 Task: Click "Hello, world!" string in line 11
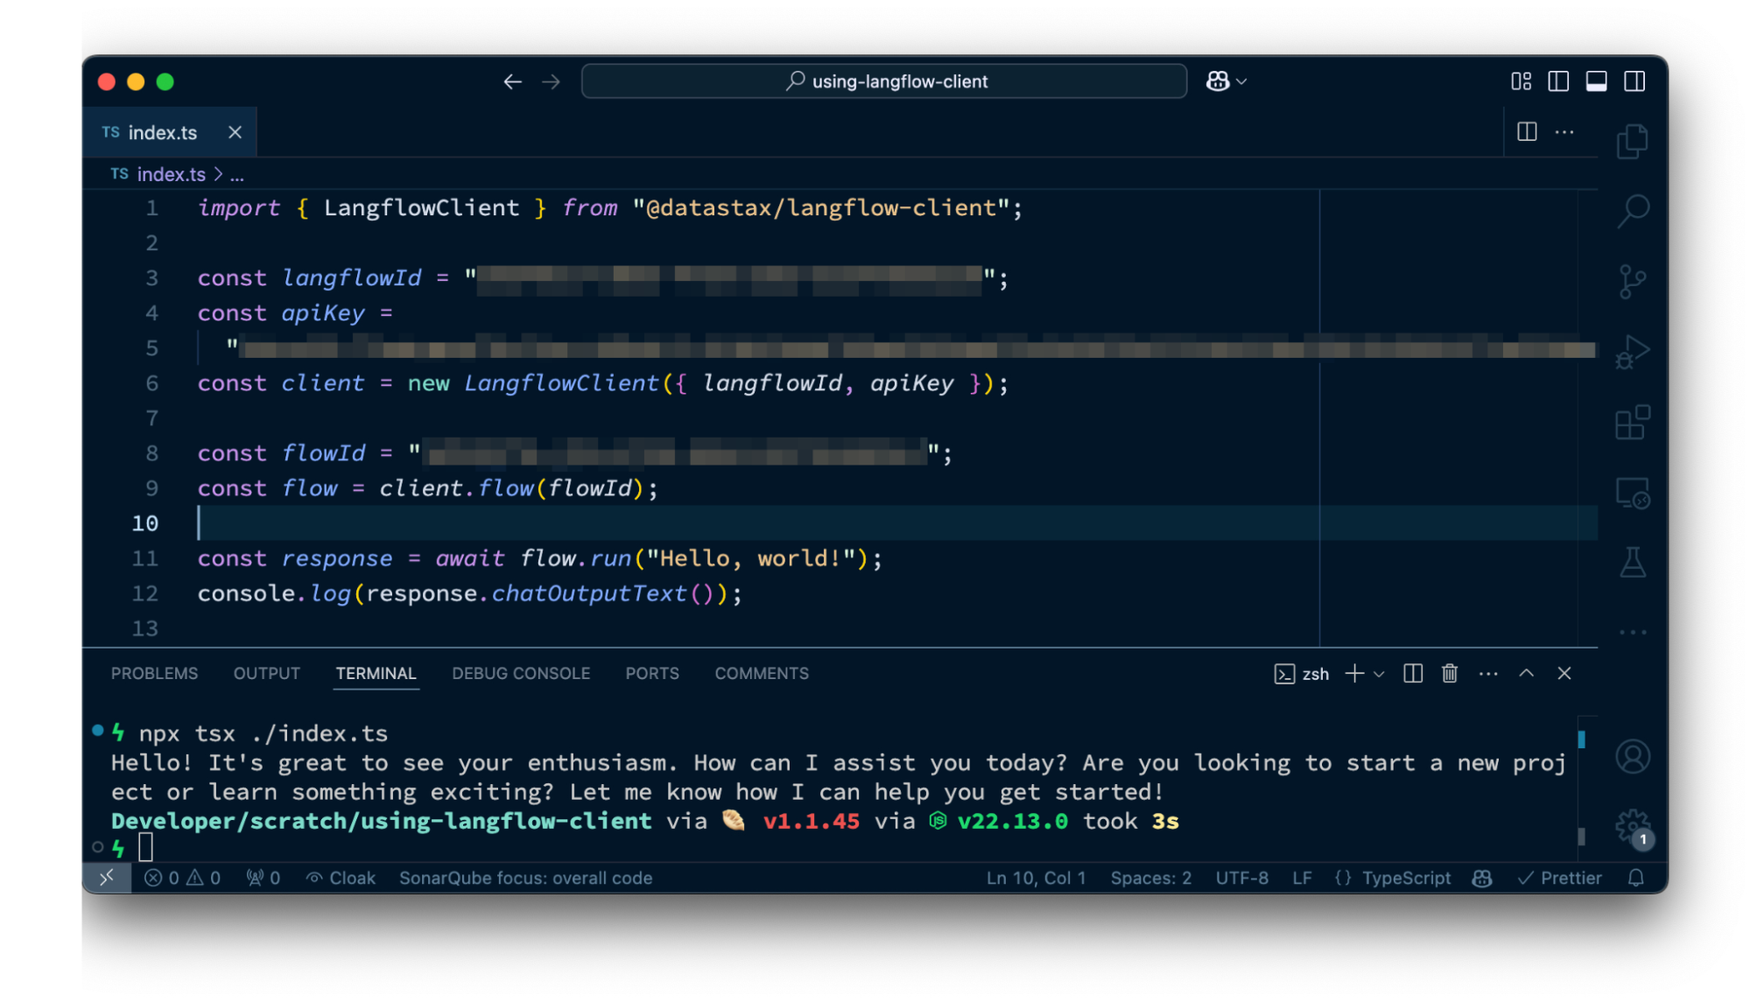751,558
